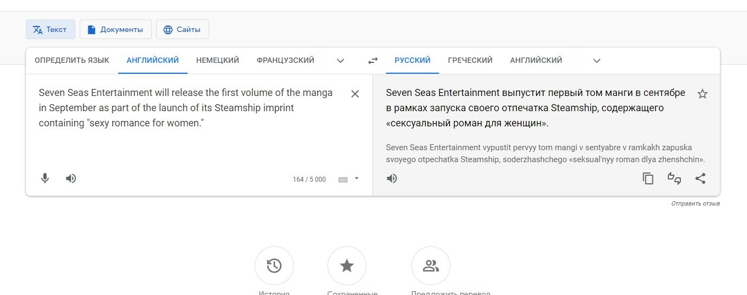Rate this translation with thumbs icon
The height and width of the screenshot is (295, 747).
[x=674, y=178]
